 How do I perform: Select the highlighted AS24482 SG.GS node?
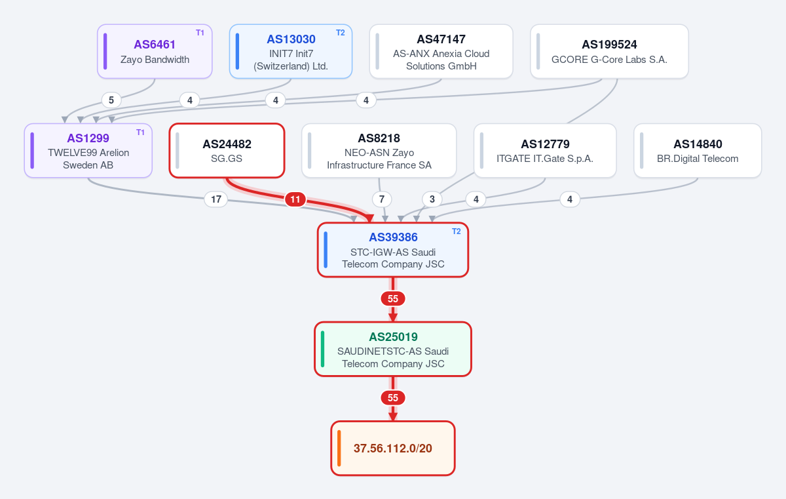[227, 150]
